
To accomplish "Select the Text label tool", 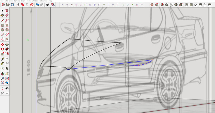I will (x=7, y=64).
